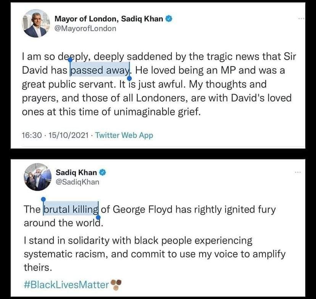
Task: Click the #BlackLivesMatter hashtag
Action: click(66, 285)
